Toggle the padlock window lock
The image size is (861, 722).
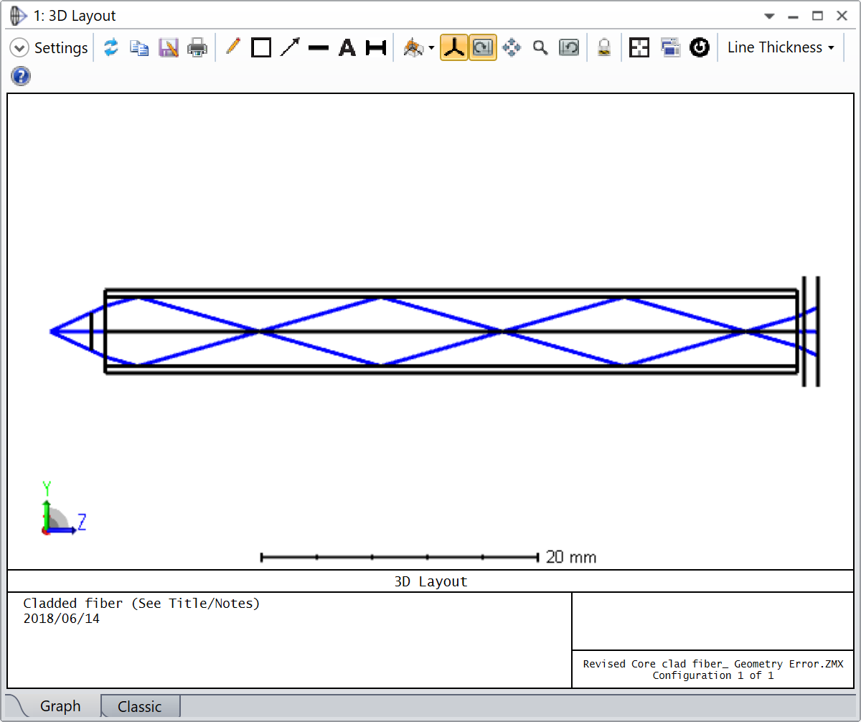(x=604, y=48)
